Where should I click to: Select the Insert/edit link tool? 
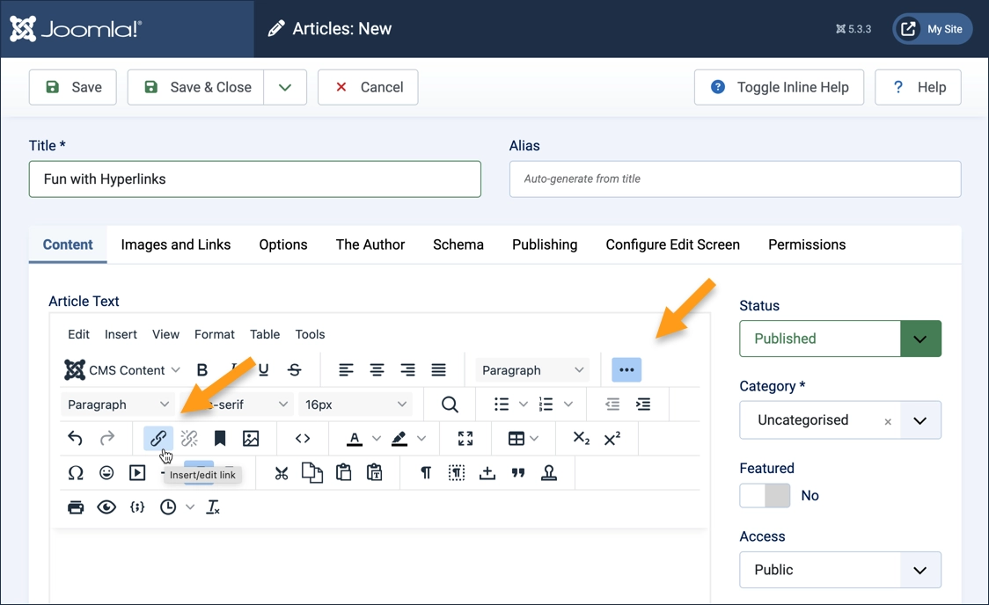click(x=158, y=438)
